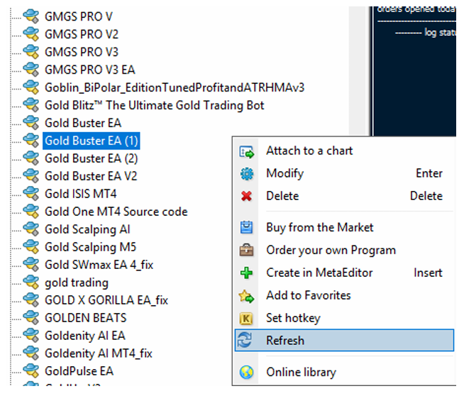Click the expert icon for Gold Blitz
Viewport: 464px width, 396px height.
[31, 105]
